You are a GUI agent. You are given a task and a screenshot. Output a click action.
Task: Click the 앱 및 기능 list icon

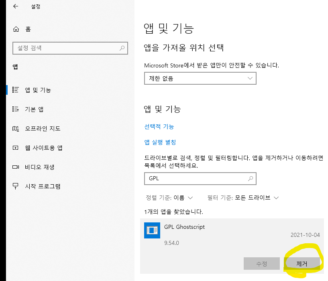[16, 90]
